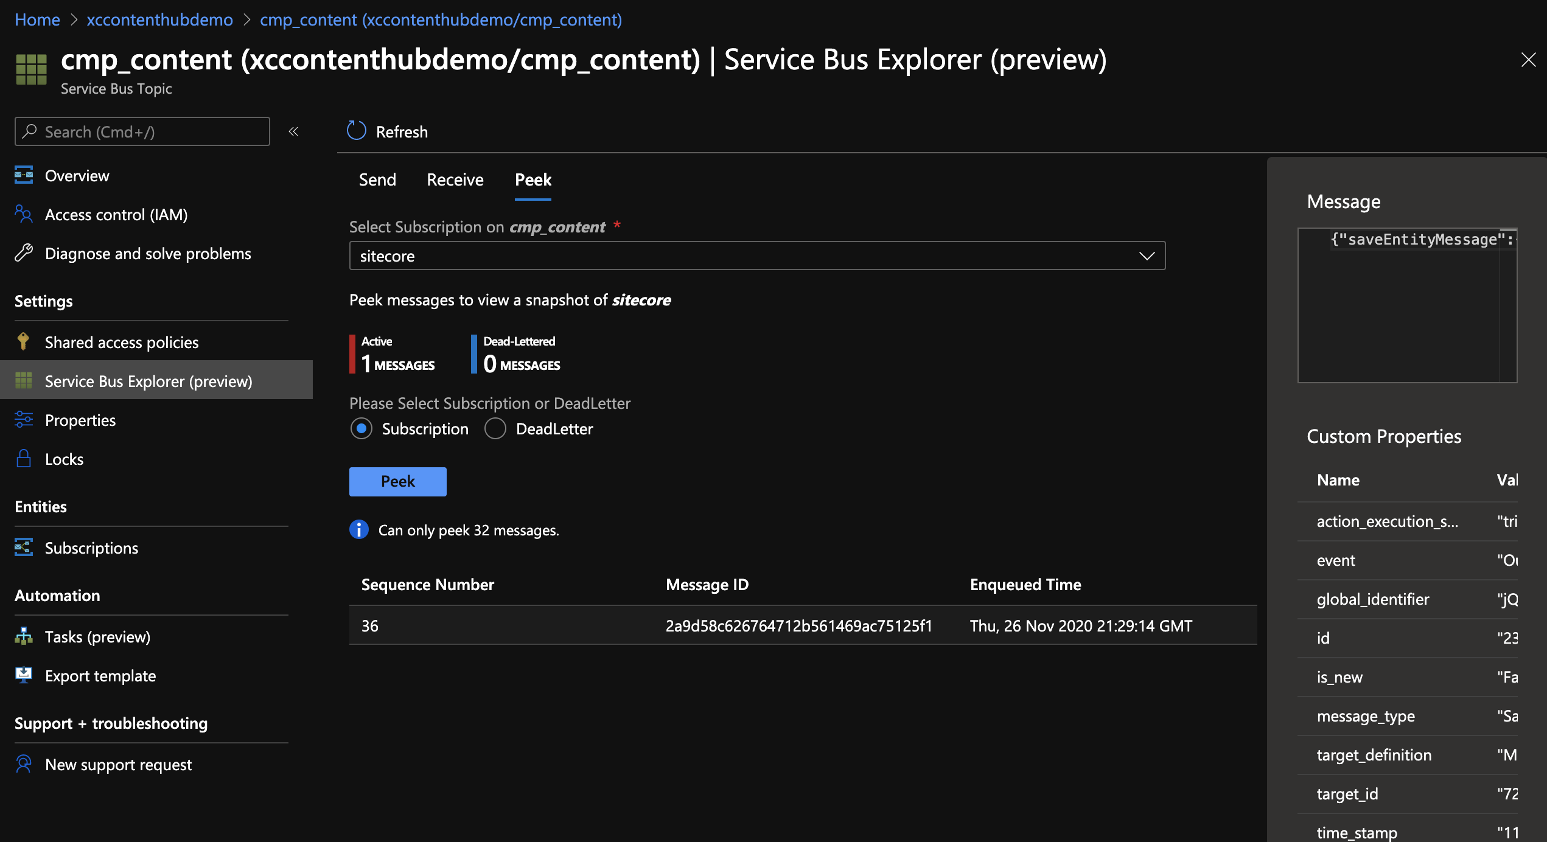This screenshot has width=1547, height=842.
Task: Click the id custom property row
Action: click(1408, 638)
